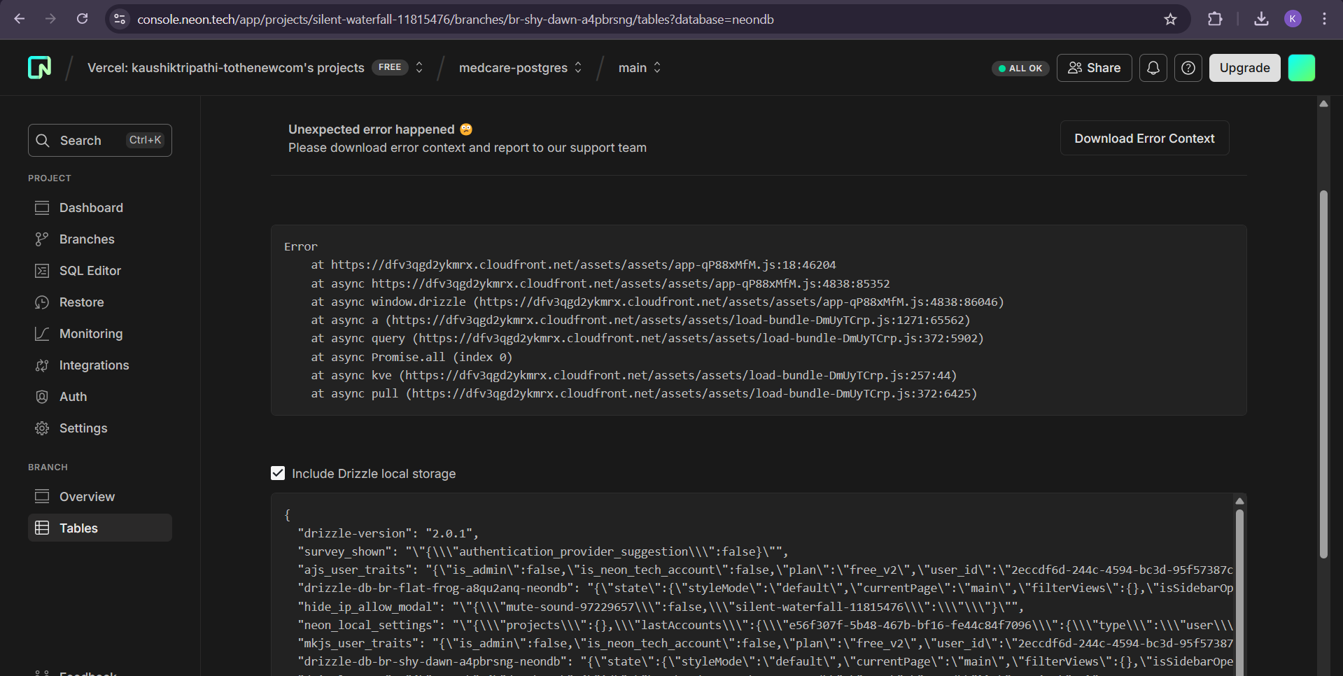1343x676 pixels.
Task: Open Chrome three-dot menu
Action: [x=1324, y=19]
